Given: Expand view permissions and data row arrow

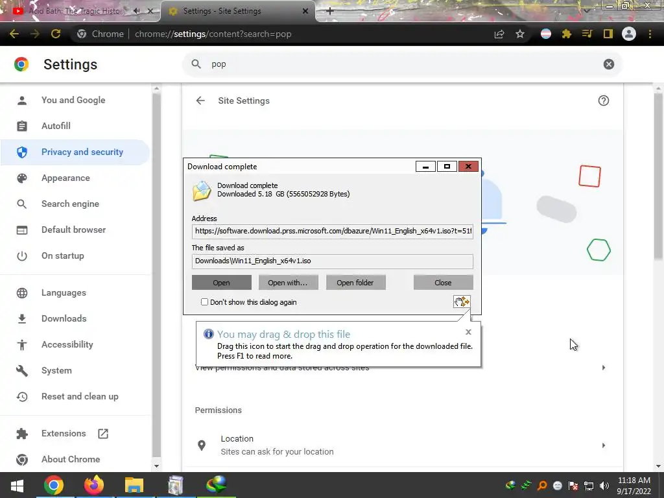Looking at the screenshot, I should click(604, 368).
